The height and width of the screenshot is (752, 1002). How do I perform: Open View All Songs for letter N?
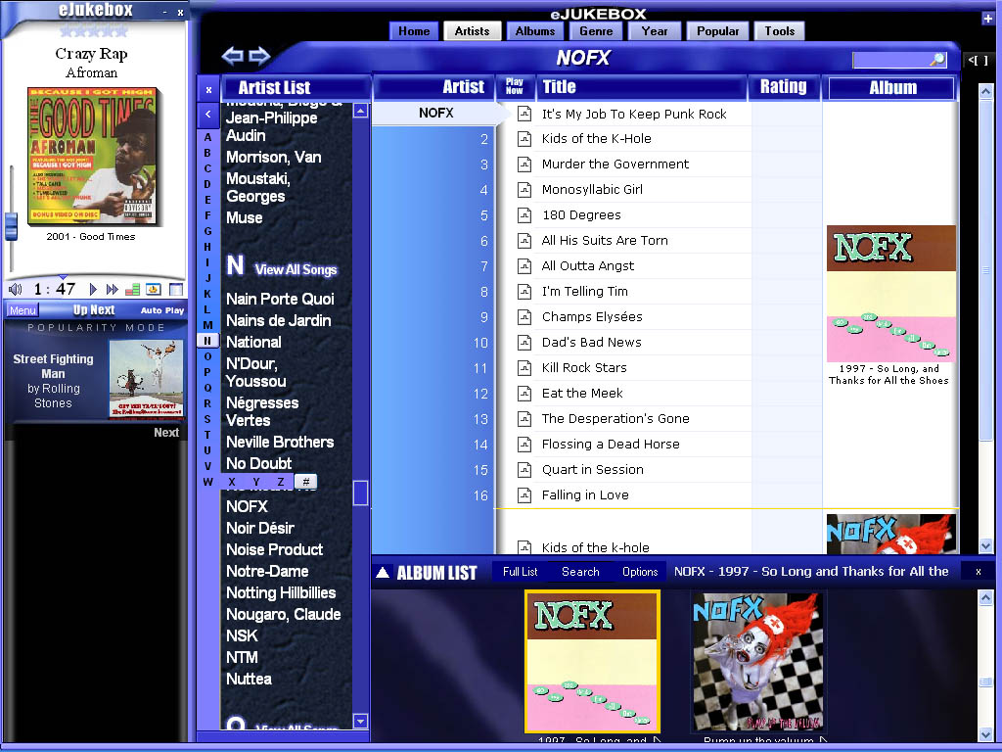pyautogui.click(x=296, y=270)
